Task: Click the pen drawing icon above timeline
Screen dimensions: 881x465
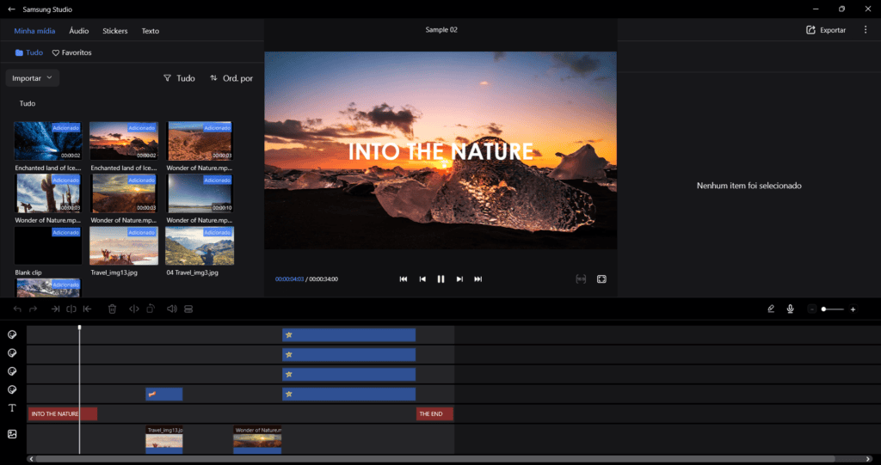Action: (771, 309)
